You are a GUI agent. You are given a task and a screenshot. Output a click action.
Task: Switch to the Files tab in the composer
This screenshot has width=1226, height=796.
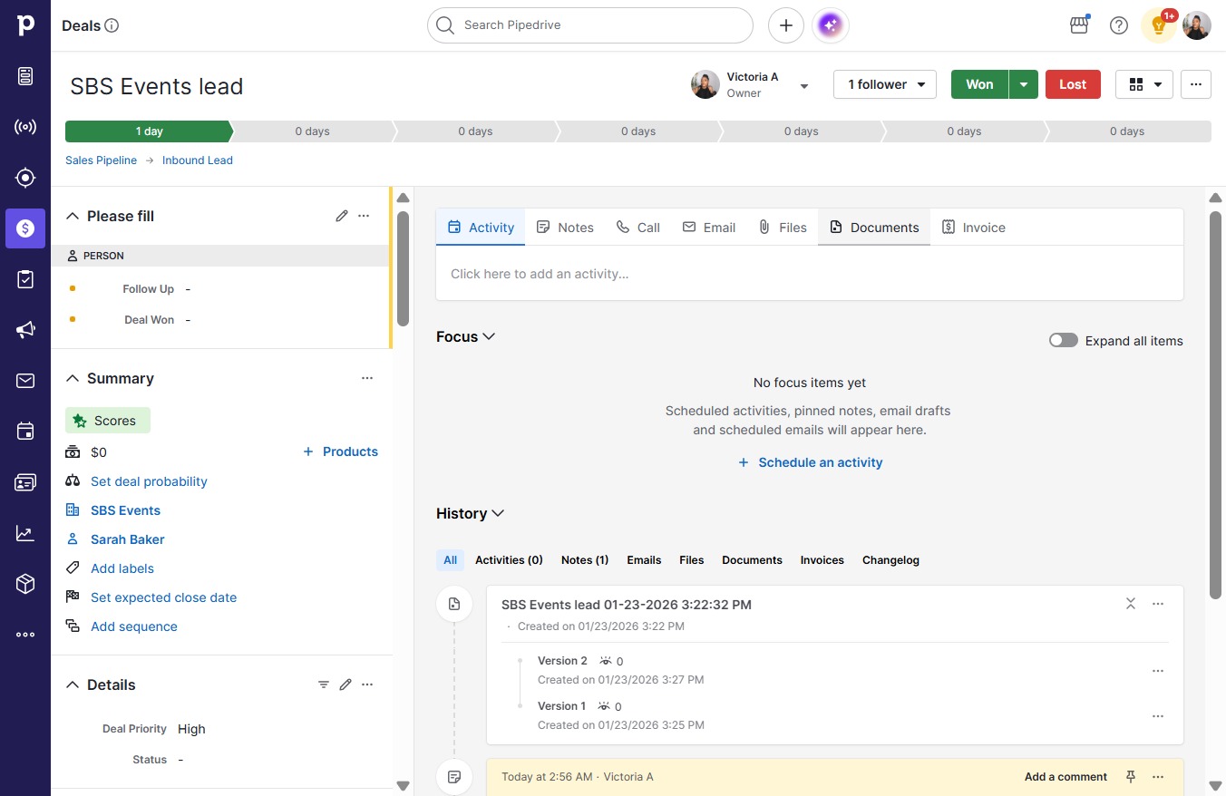(783, 228)
